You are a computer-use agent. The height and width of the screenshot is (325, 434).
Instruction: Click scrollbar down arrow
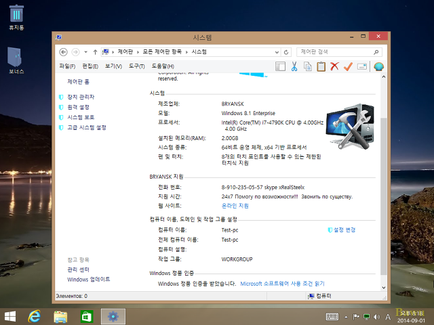384,287
